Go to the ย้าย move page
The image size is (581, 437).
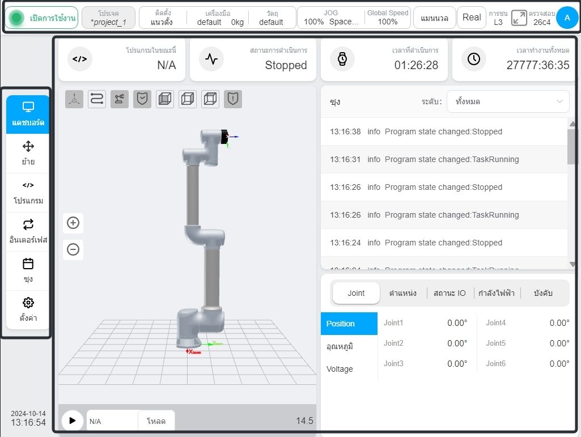pyautogui.click(x=28, y=153)
